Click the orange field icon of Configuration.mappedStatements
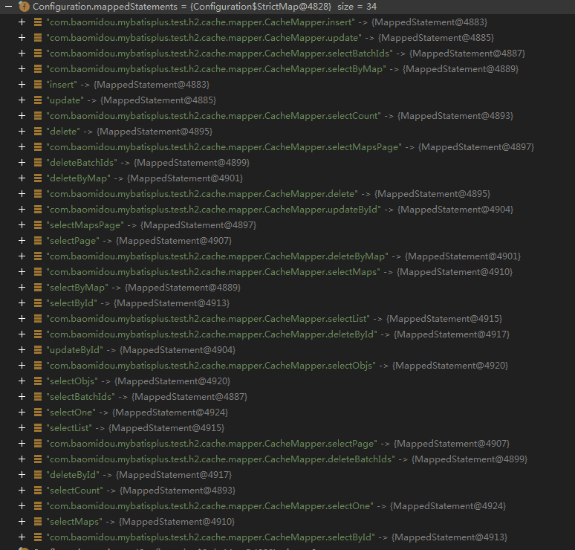 (x=24, y=6)
